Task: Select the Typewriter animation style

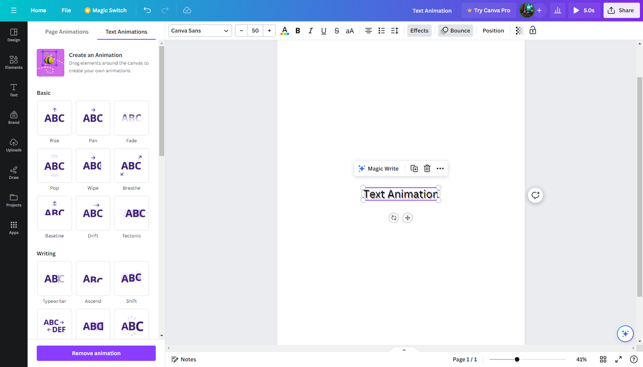Action: coord(54,278)
